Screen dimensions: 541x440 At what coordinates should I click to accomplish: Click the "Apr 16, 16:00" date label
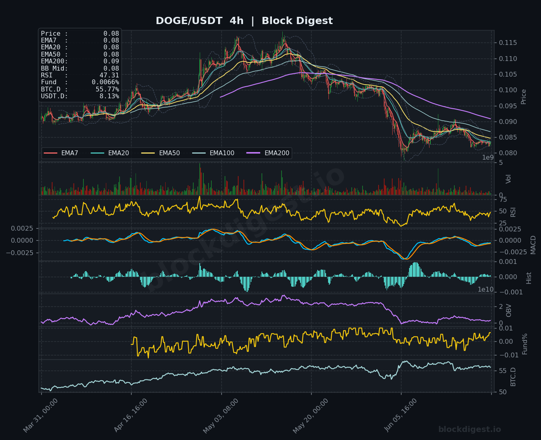131,416
